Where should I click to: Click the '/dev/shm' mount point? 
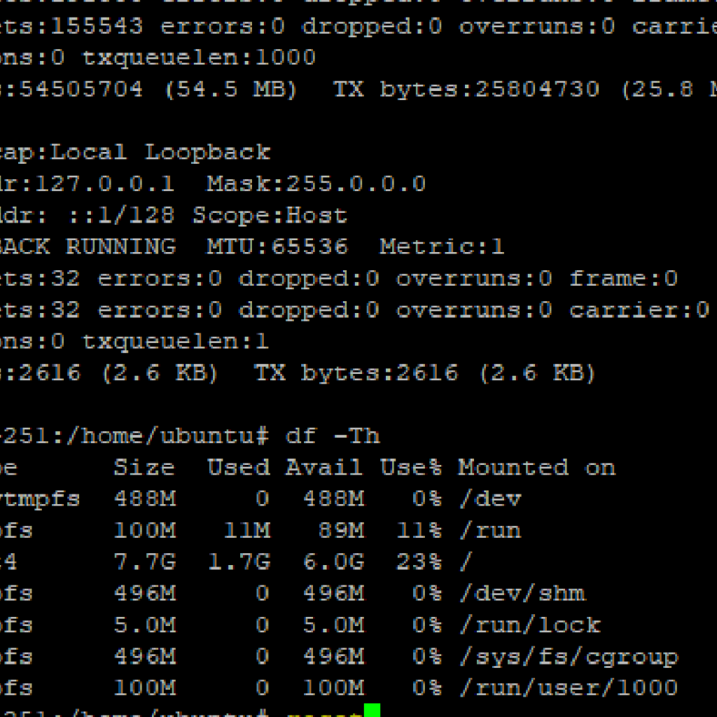[x=522, y=594]
